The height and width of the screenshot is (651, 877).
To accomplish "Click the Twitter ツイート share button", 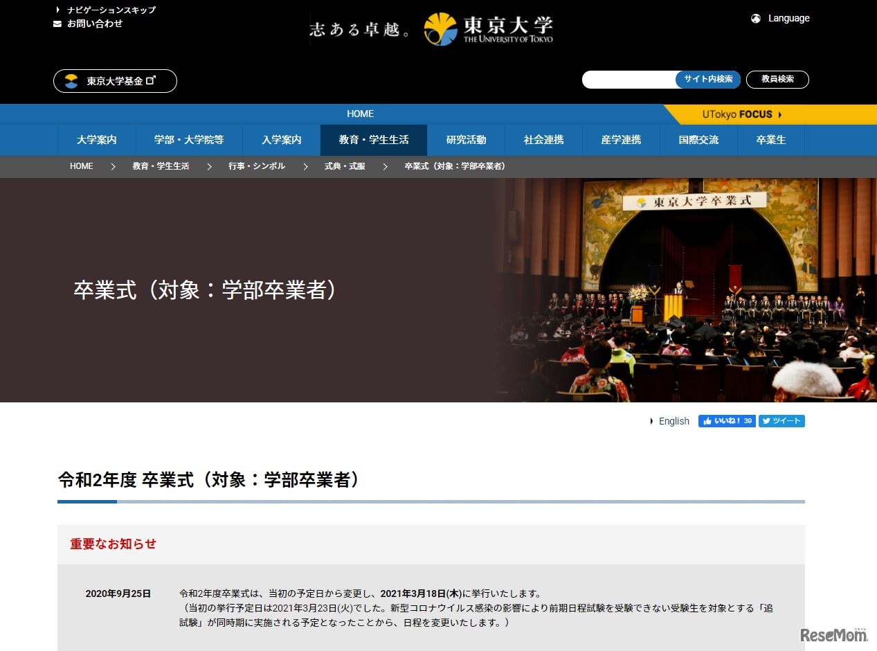I will (781, 421).
